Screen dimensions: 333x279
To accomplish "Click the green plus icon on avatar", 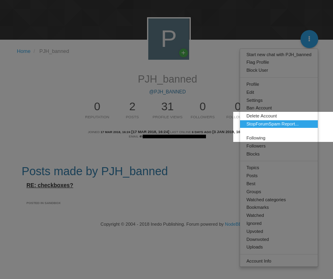I will [183, 53].
